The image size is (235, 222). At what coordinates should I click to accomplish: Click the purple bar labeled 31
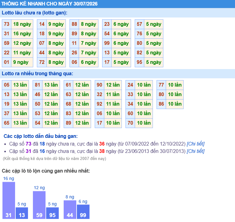9,200
